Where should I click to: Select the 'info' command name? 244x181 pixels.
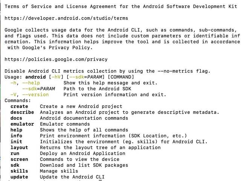(x=16, y=136)
